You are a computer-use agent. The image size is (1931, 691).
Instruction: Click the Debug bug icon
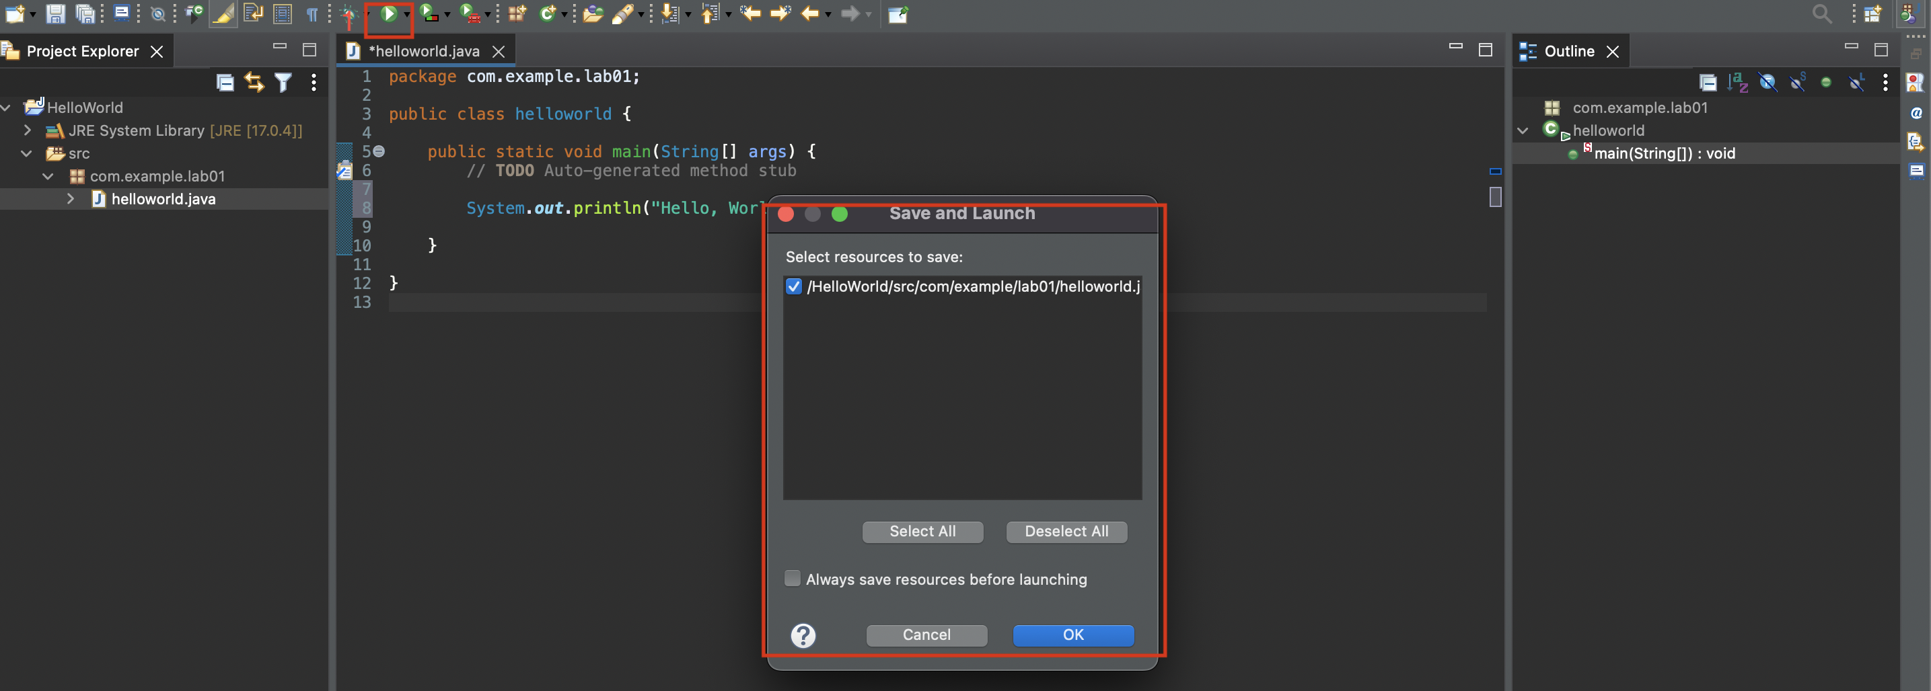[349, 13]
